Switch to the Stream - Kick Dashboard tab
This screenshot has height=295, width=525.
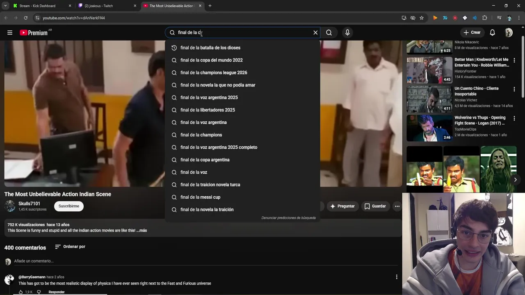coord(41,6)
